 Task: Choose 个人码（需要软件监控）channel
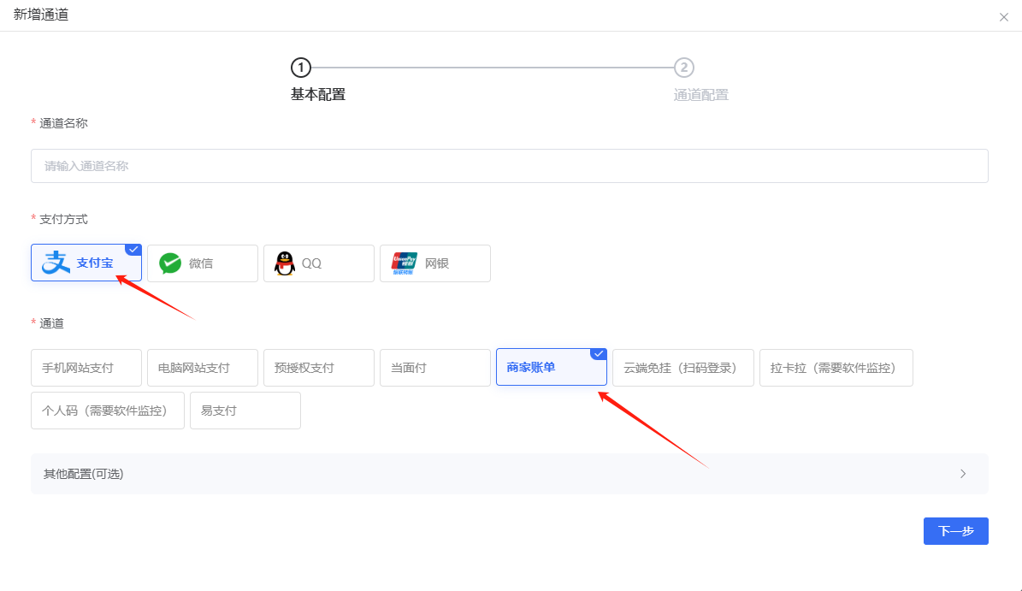(108, 411)
